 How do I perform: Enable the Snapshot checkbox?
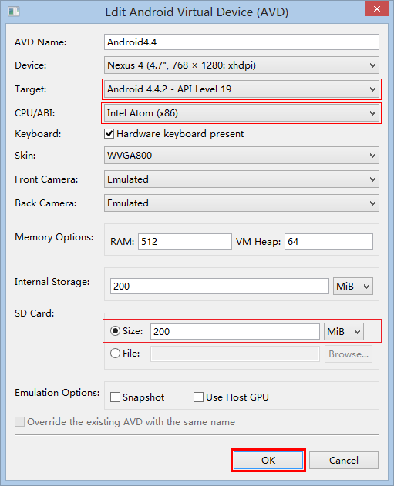point(115,397)
